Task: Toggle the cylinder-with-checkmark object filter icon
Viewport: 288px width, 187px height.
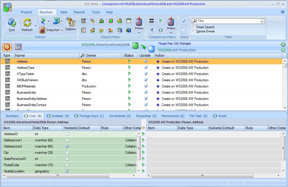Action: pyautogui.click(x=128, y=30)
